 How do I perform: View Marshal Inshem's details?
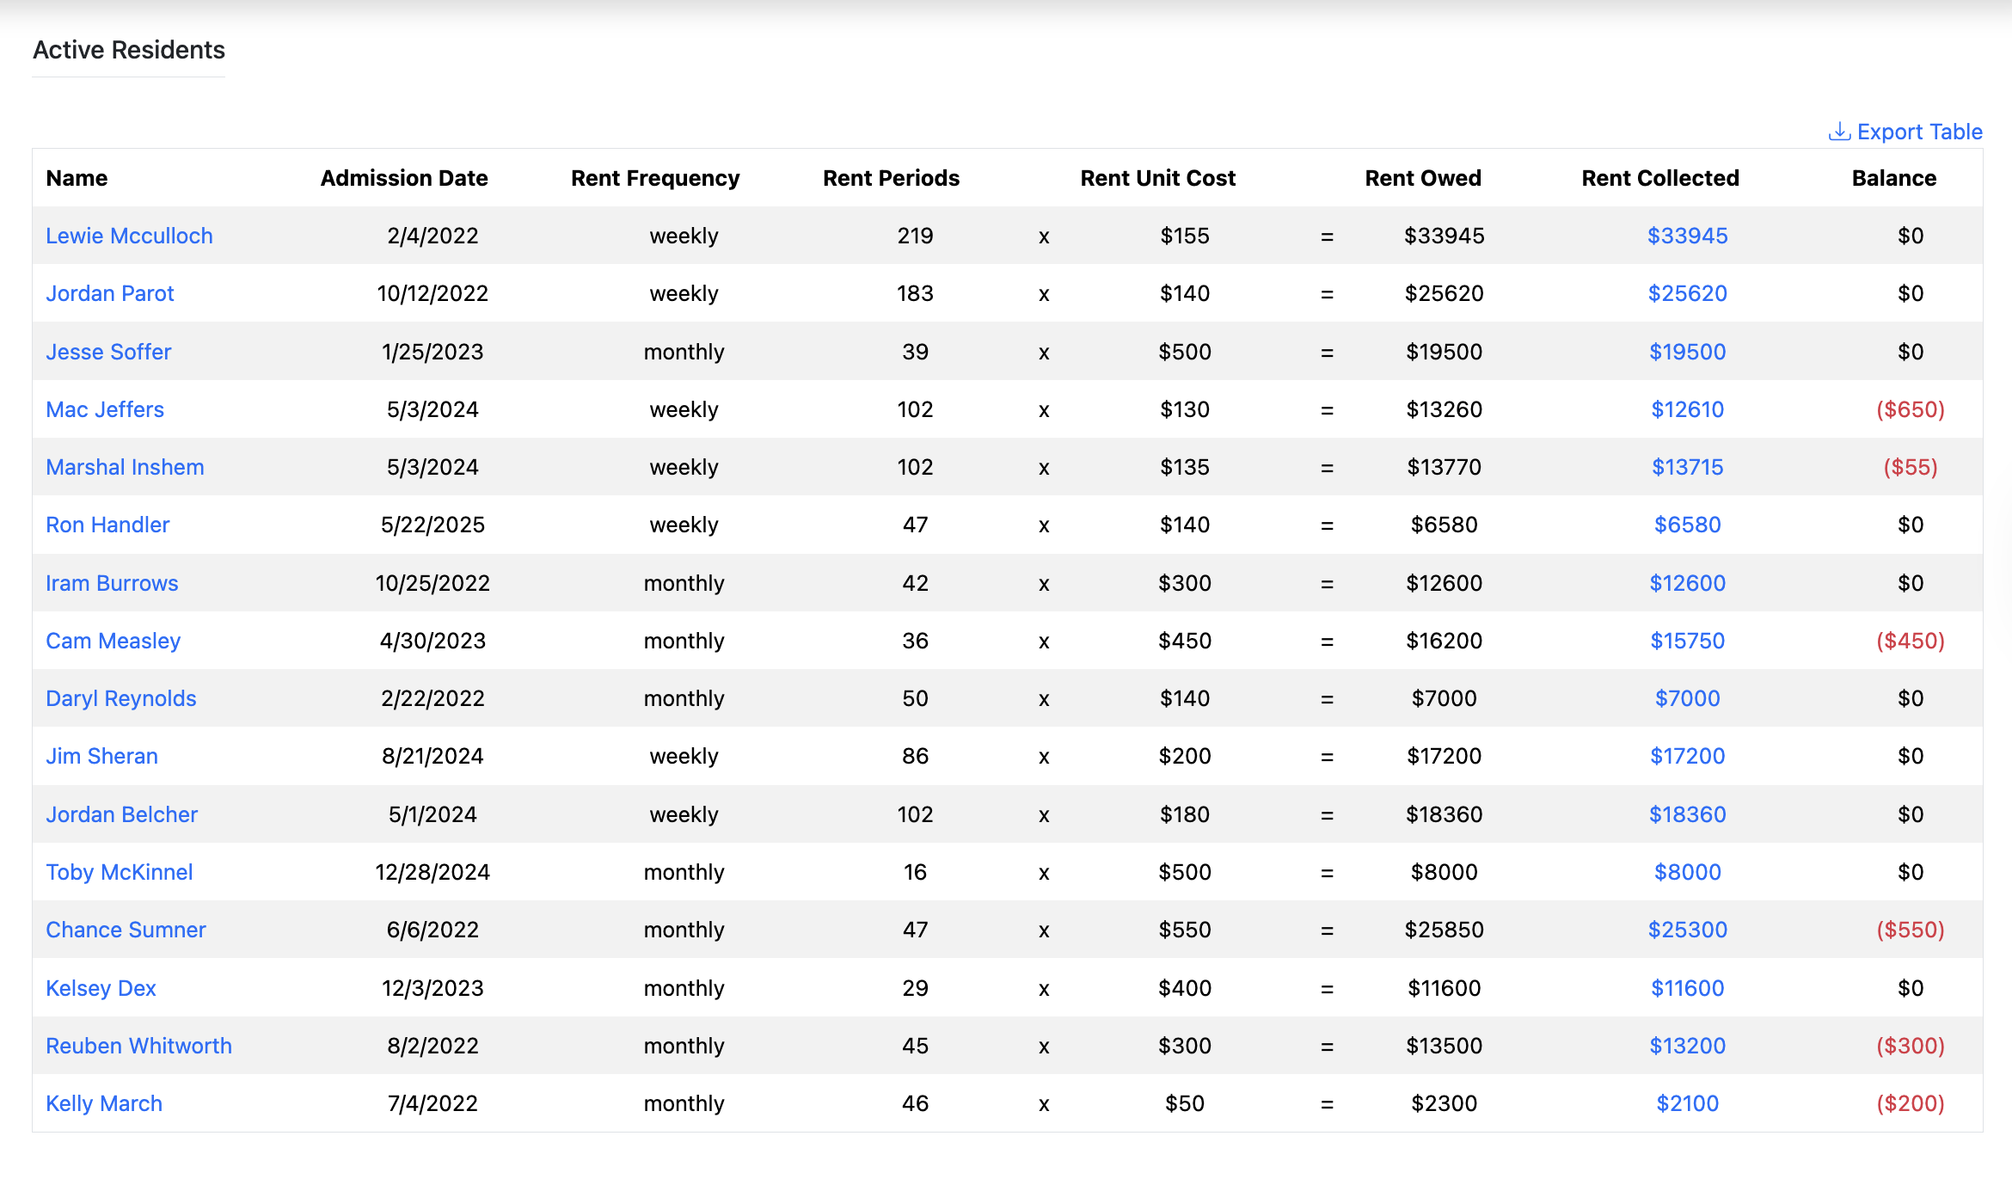pyautogui.click(x=125, y=467)
